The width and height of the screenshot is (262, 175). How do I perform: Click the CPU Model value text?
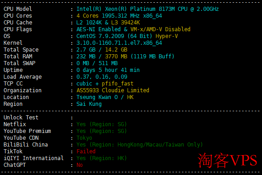[x=148, y=9]
